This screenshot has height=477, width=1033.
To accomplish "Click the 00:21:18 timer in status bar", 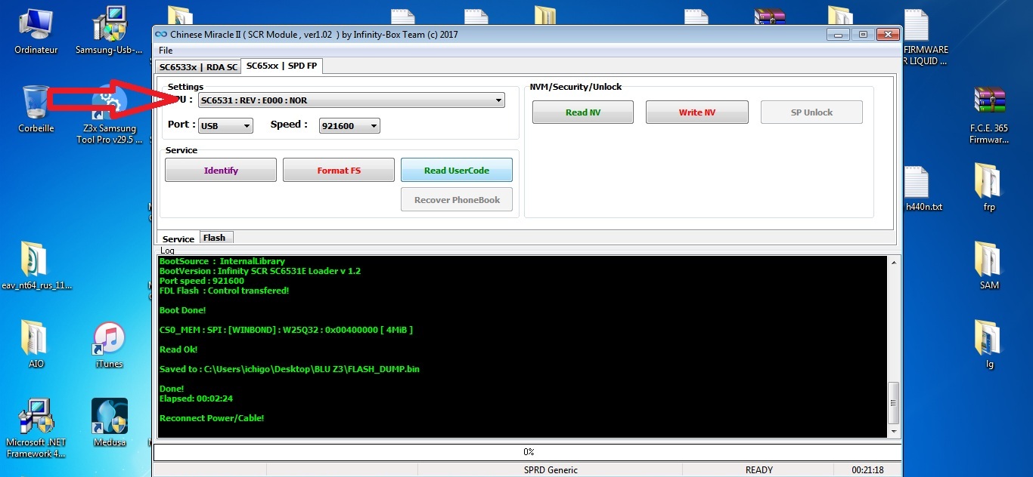I will 867,470.
